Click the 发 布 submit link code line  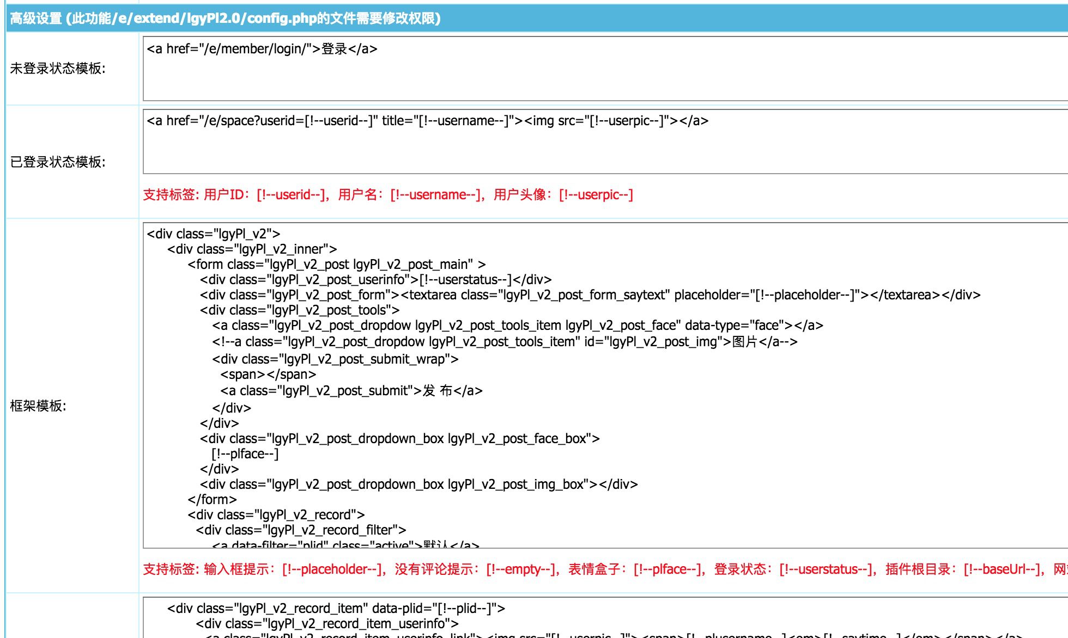(x=351, y=391)
